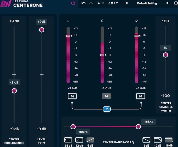
Task: Mute the left channel
Action: pyautogui.click(x=72, y=96)
